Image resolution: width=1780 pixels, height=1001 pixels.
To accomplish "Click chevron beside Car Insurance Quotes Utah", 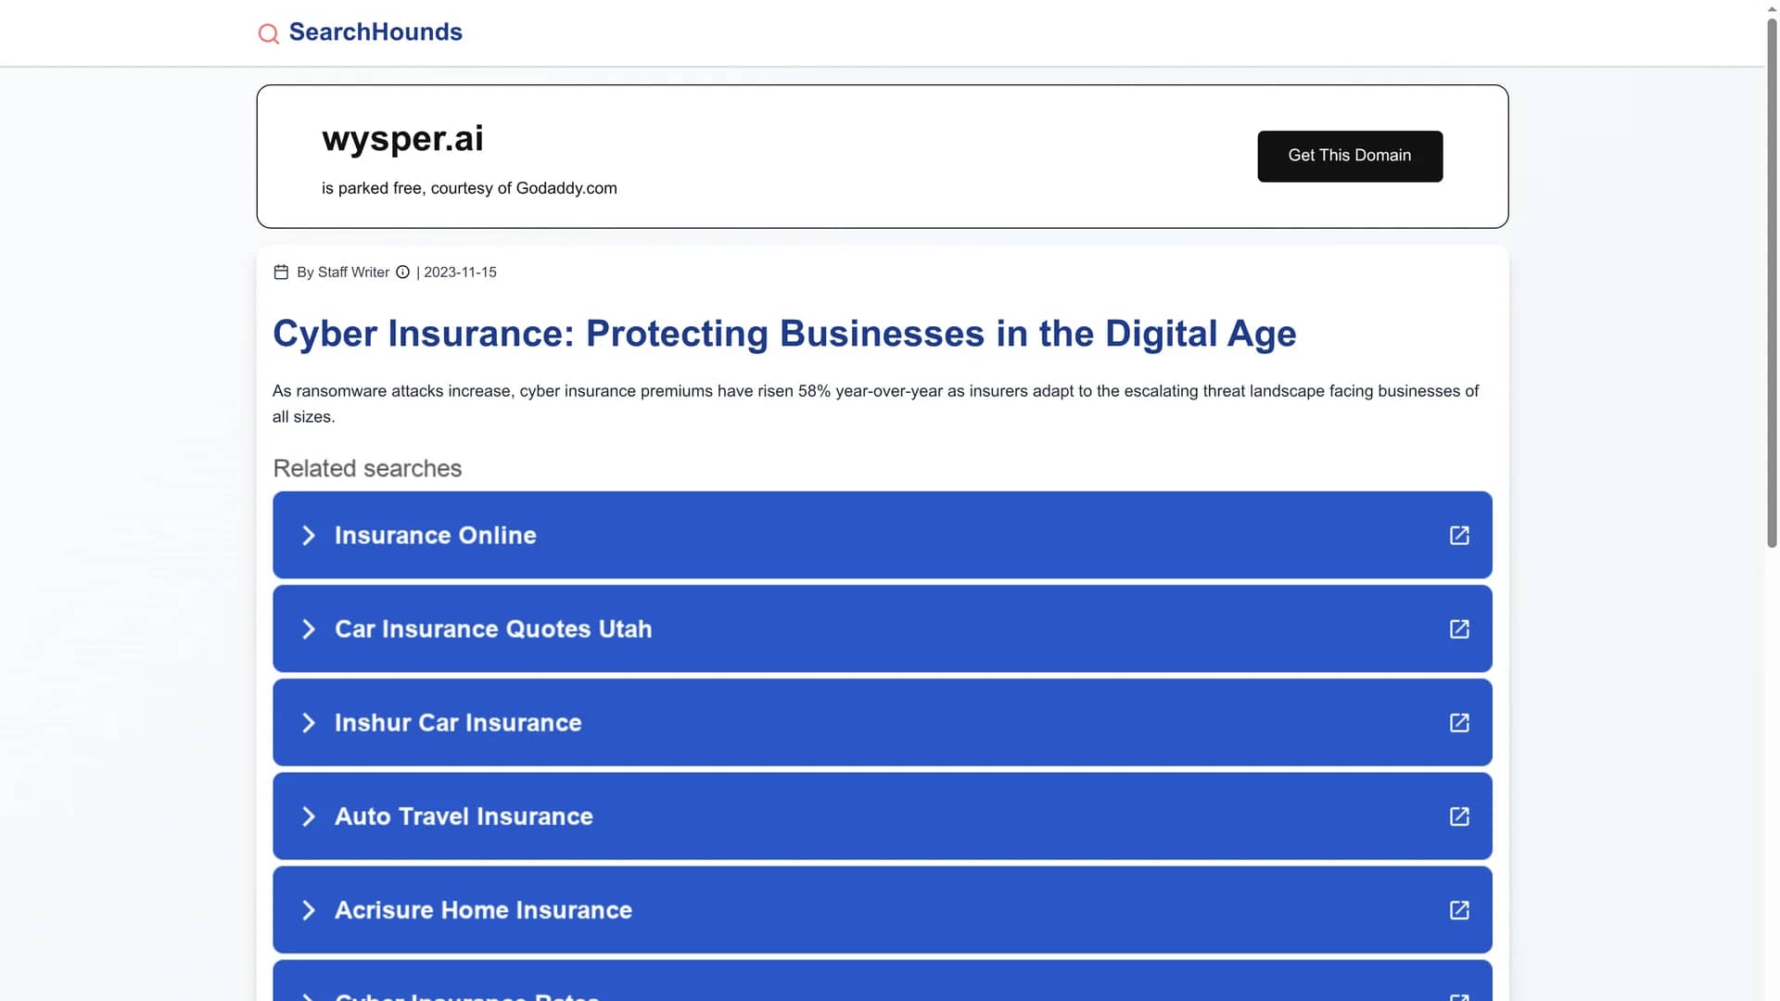I will pos(309,628).
